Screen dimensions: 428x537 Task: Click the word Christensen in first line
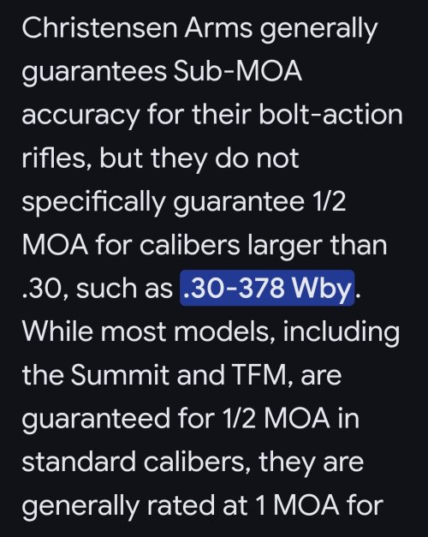99,28
